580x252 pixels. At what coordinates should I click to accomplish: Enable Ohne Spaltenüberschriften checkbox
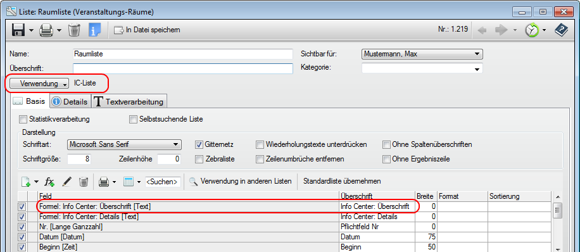tap(386, 144)
